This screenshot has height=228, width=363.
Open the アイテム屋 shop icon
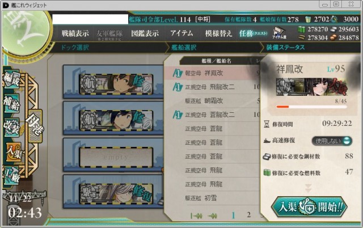coord(279,33)
